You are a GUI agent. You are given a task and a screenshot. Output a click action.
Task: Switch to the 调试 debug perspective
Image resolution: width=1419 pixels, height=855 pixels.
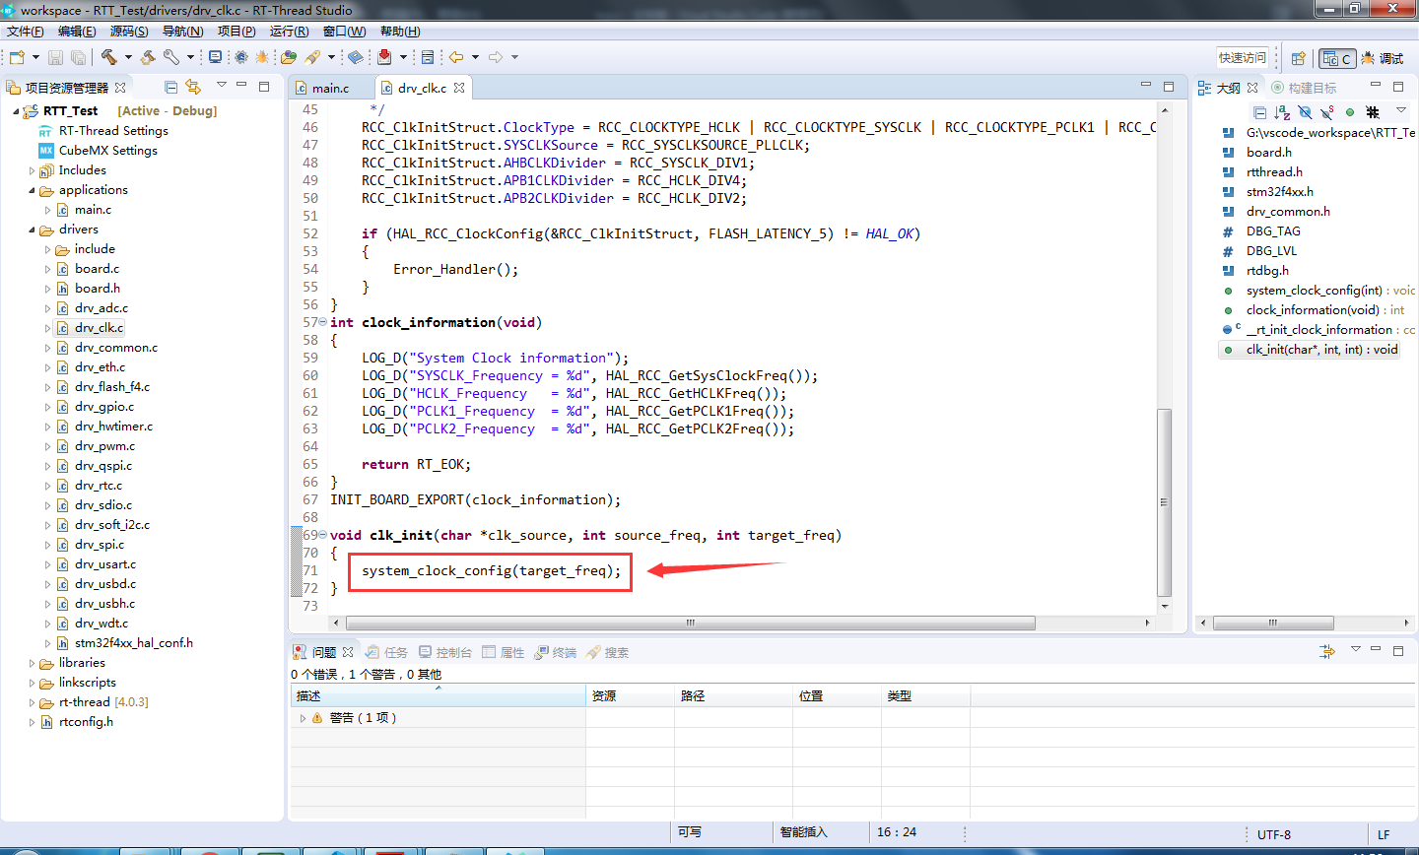click(x=1383, y=58)
